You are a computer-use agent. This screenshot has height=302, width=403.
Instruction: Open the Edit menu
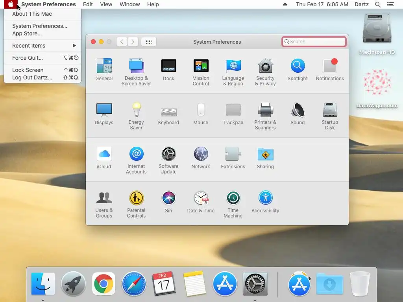click(88, 4)
